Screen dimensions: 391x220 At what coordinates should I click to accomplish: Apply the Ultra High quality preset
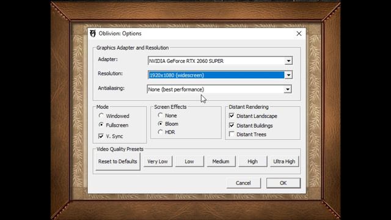pyautogui.click(x=284, y=161)
